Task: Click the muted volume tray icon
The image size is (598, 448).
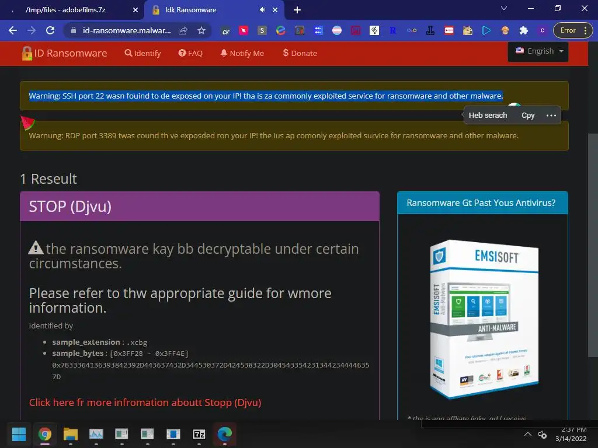Action: (x=543, y=434)
